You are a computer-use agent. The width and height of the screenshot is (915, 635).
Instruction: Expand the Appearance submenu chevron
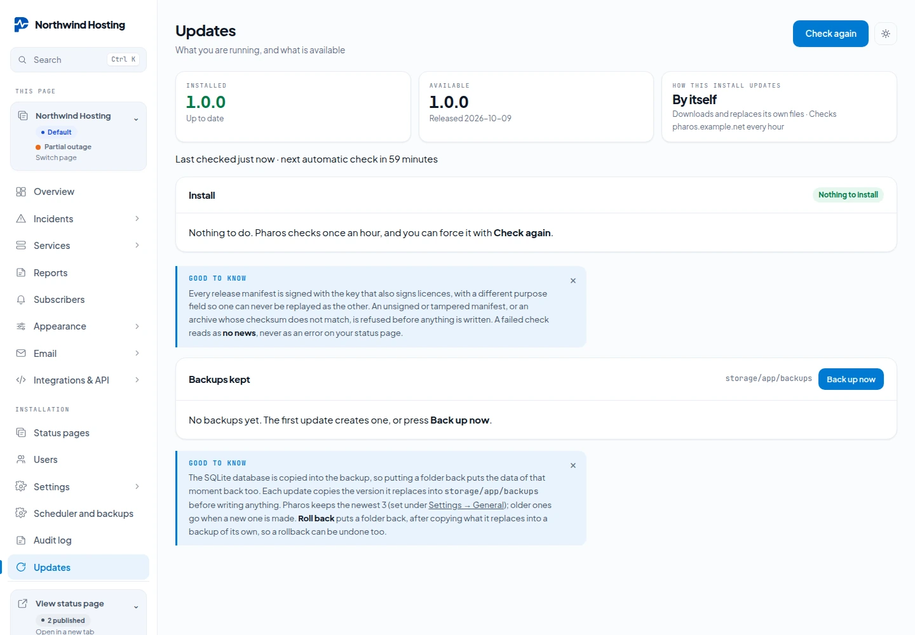(x=137, y=326)
